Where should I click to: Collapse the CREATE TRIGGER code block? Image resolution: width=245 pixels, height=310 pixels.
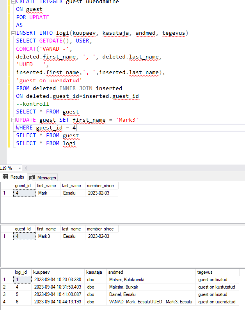13,2
